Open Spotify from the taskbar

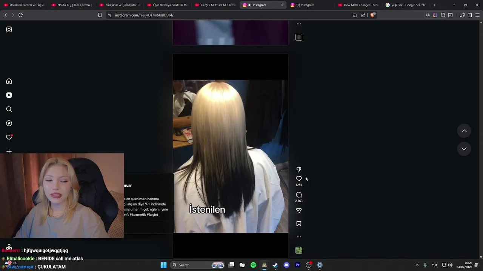click(x=253, y=265)
